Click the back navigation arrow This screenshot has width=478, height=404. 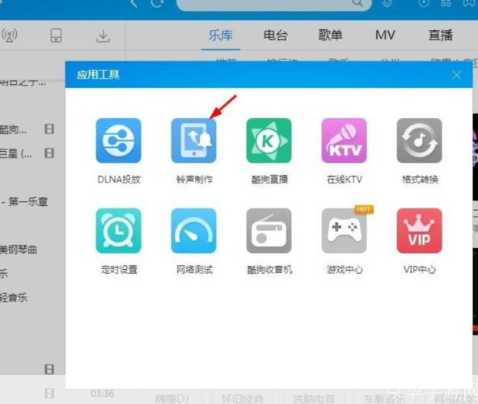(x=133, y=3)
